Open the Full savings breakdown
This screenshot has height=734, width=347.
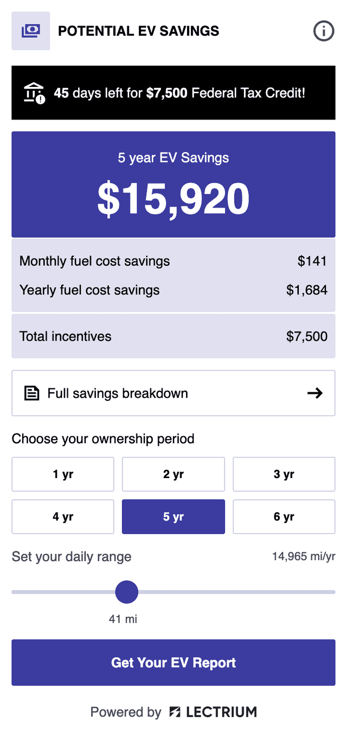[x=173, y=393]
